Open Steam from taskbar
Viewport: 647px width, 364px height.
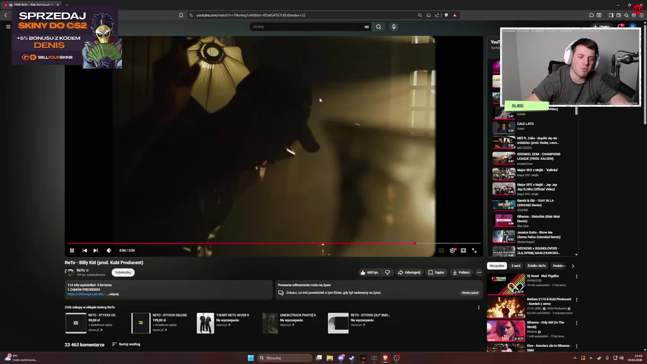tap(352, 358)
